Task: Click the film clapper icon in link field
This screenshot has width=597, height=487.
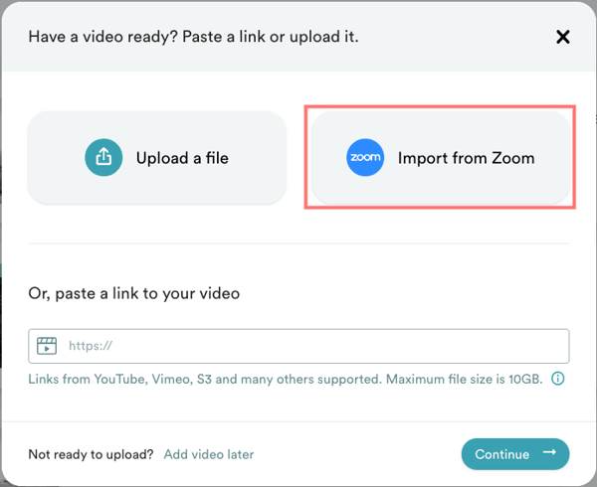Action: coord(46,346)
